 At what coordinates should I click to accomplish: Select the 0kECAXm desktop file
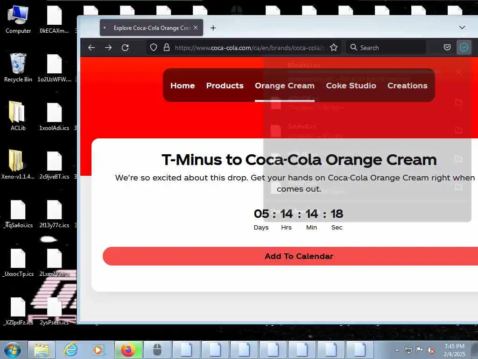(x=54, y=20)
